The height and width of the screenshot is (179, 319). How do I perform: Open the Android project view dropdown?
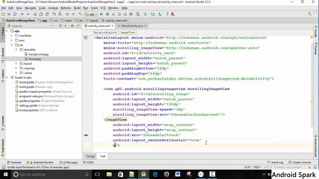[x=29, y=26]
